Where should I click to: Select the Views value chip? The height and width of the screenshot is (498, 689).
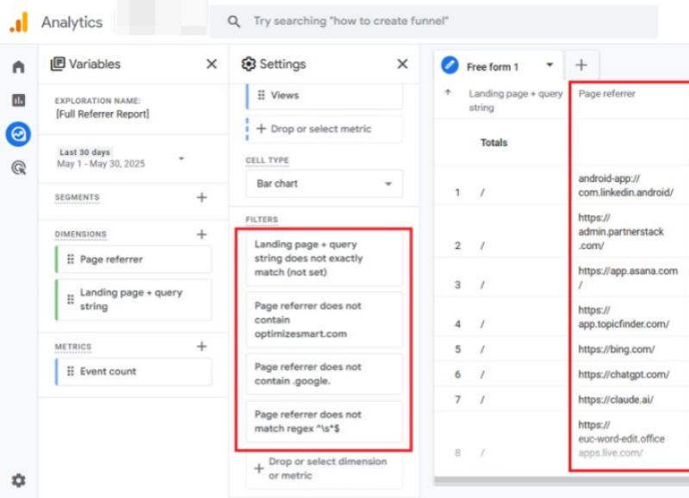tap(325, 96)
